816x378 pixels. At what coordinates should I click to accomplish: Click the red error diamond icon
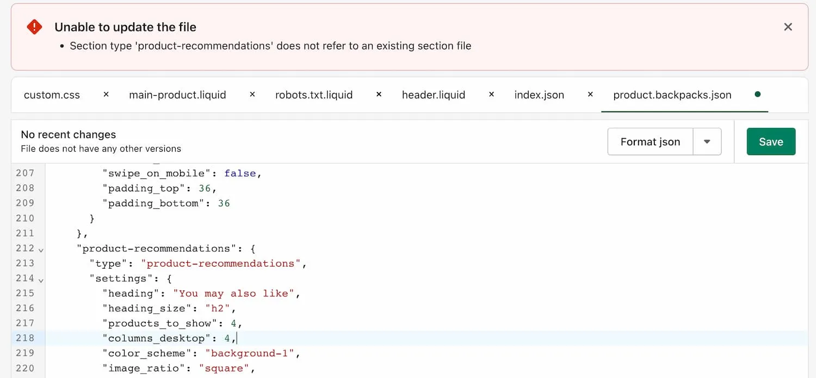pyautogui.click(x=34, y=27)
